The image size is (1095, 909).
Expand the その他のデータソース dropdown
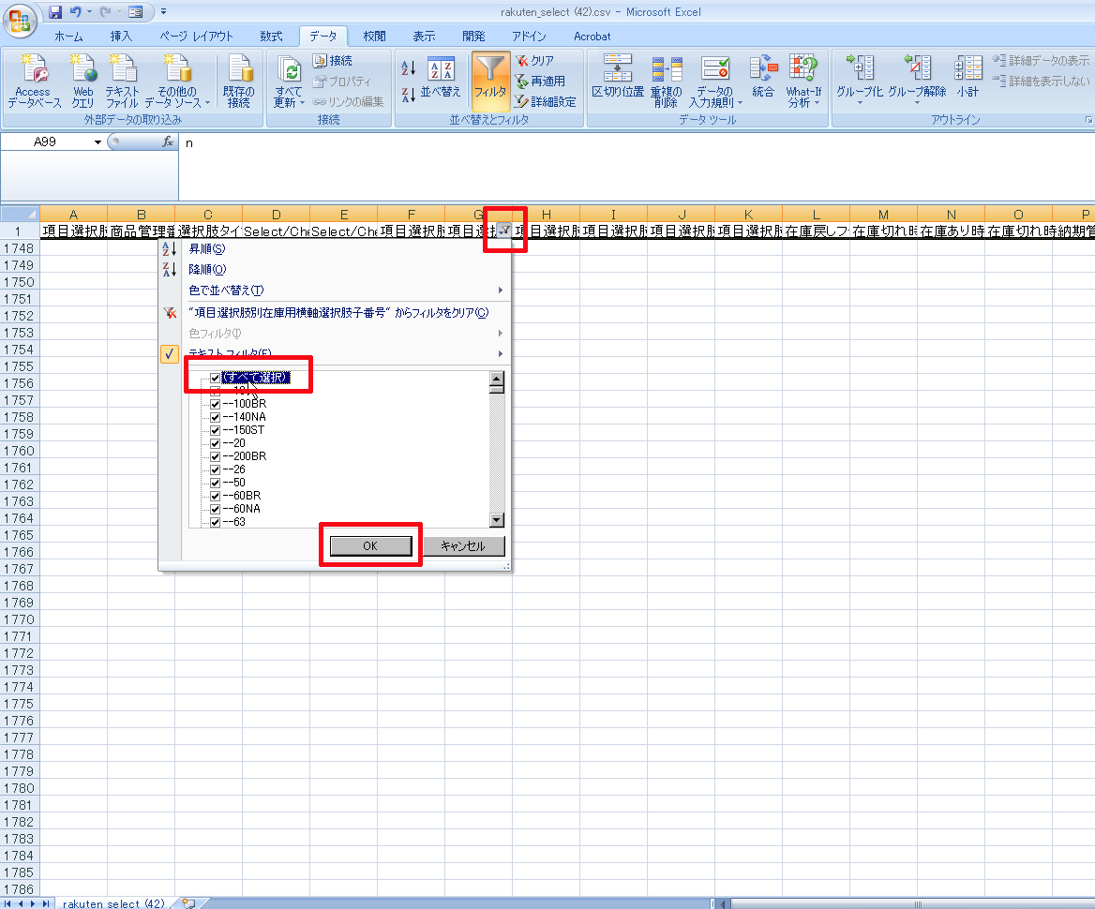click(x=178, y=81)
